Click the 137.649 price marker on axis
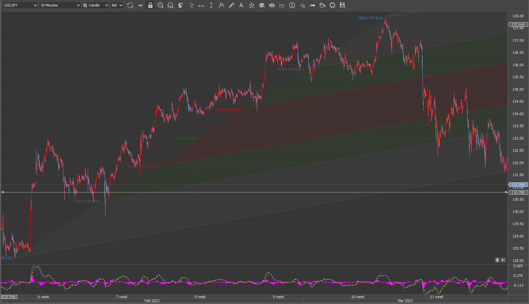The width and height of the screenshot is (529, 304). click(x=518, y=24)
